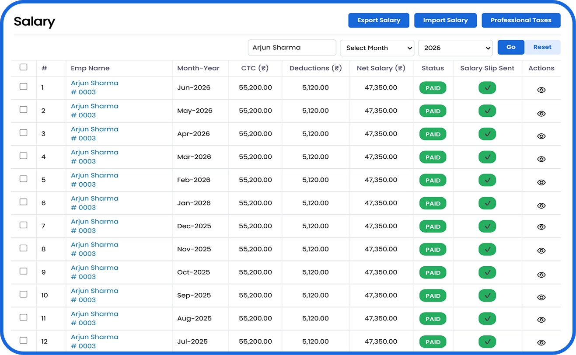The width and height of the screenshot is (576, 355).
Task: Click the employee name search field
Action: (292, 48)
